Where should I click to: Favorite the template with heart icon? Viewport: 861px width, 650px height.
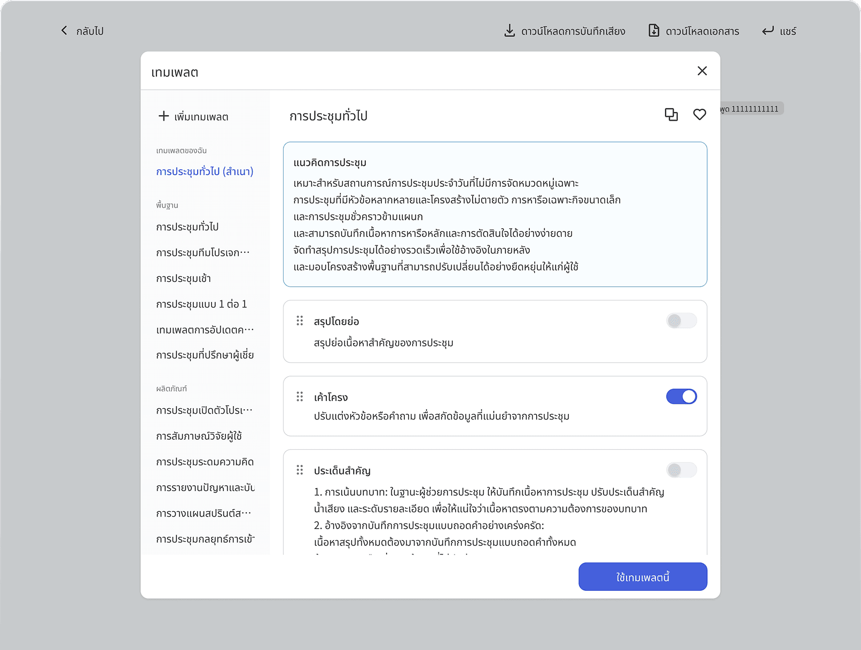699,115
